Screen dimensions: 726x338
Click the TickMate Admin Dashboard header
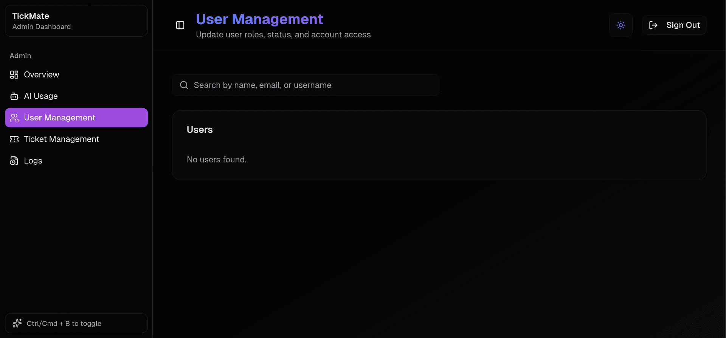[76, 21]
